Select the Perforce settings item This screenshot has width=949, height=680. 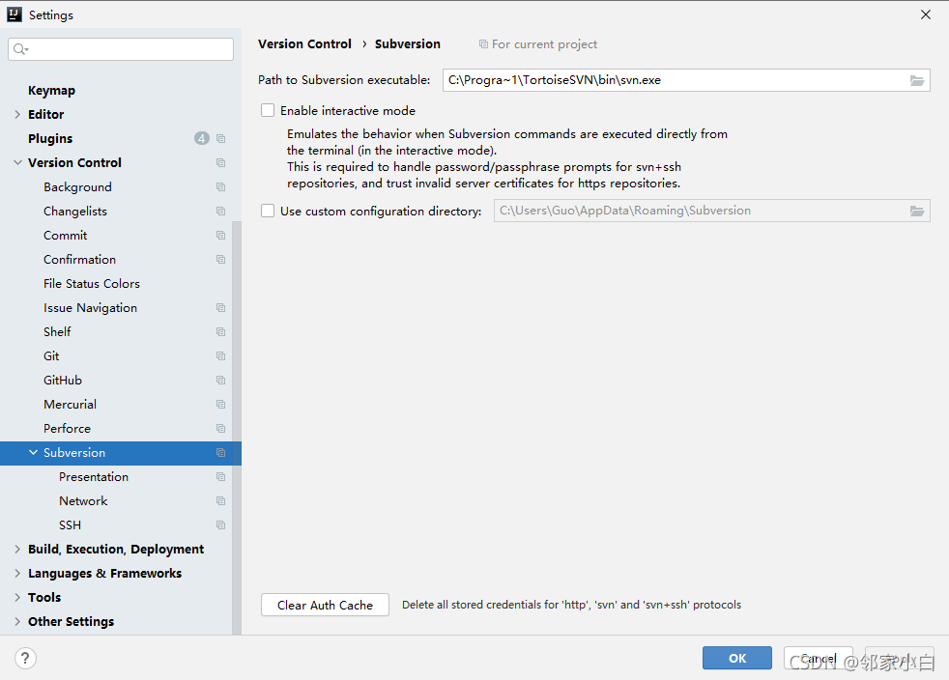click(68, 428)
